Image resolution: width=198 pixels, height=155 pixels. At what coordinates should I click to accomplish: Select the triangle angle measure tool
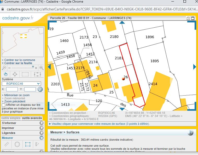37,144
